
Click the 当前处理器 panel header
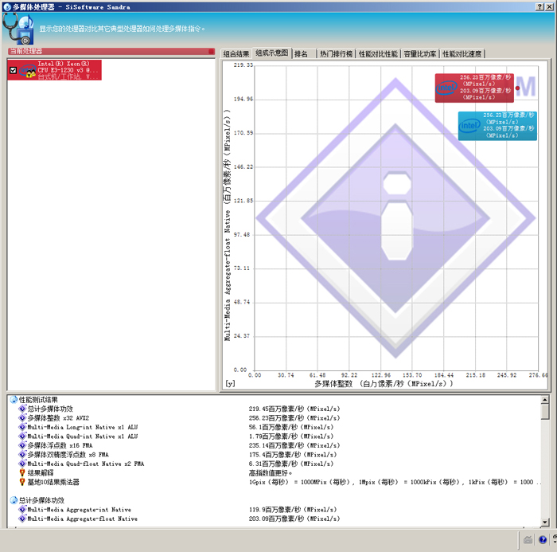click(x=111, y=51)
